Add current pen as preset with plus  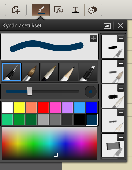(x=93, y=38)
